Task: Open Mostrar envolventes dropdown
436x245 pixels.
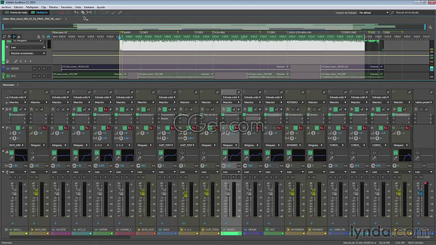Action: pos(27,53)
